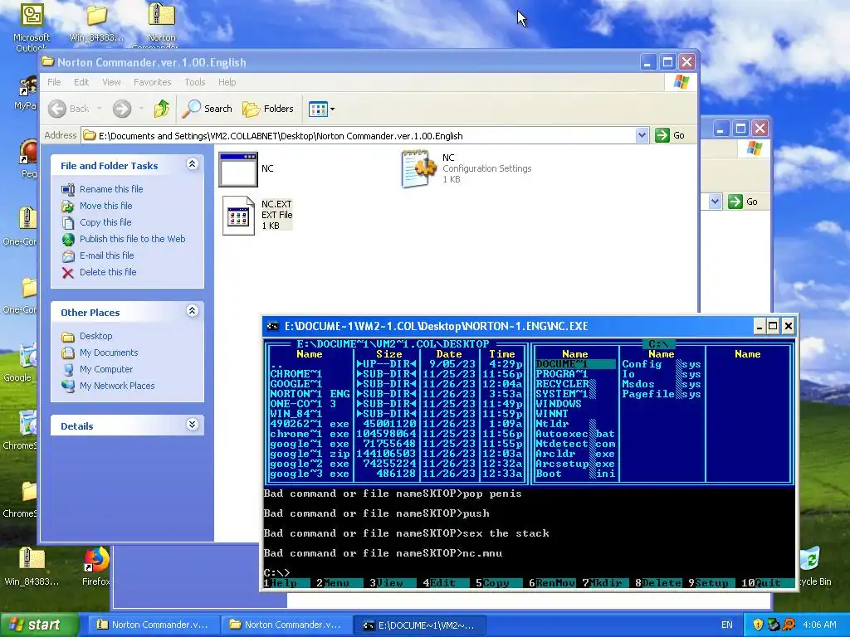Open the Search pane

point(207,109)
